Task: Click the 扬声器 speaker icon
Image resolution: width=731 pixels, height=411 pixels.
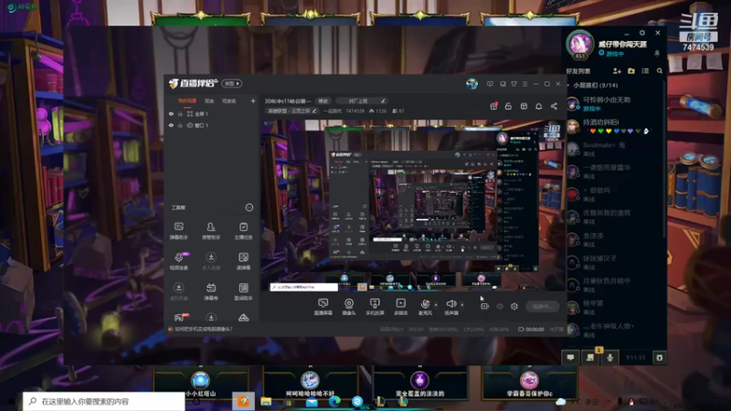Action: (450, 304)
